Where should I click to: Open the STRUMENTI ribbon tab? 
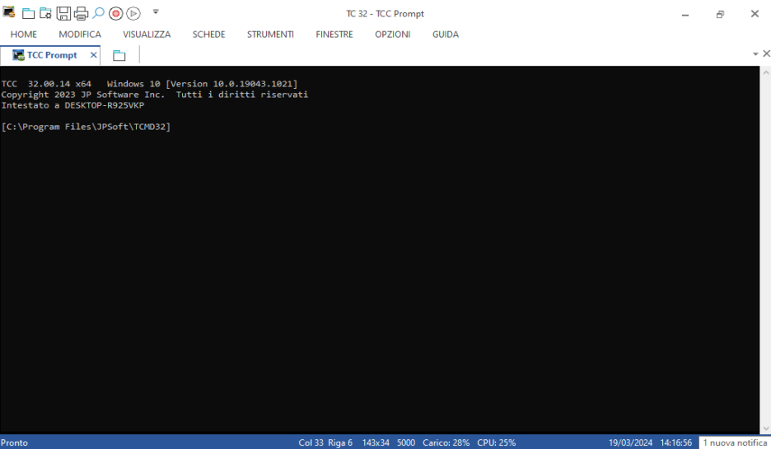[270, 35]
